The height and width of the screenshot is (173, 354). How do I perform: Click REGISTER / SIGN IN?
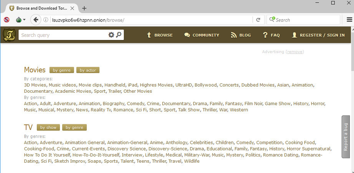(x=318, y=35)
